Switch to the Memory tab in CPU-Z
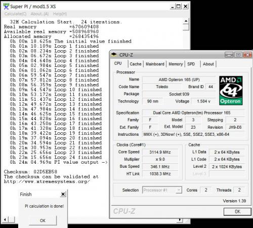The width and height of the screenshot is (253, 228). pyautogui.click(x=176, y=64)
